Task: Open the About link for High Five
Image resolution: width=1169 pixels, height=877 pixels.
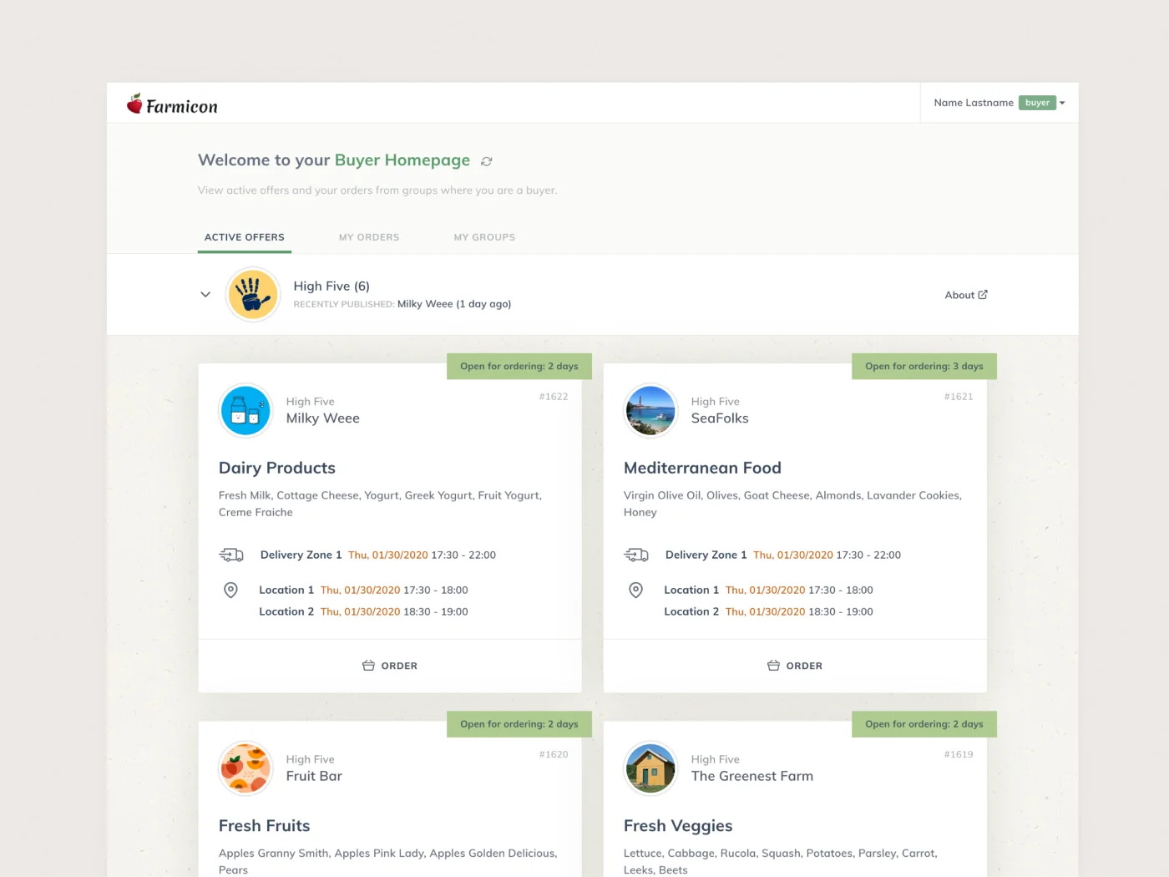Action: pos(966,295)
